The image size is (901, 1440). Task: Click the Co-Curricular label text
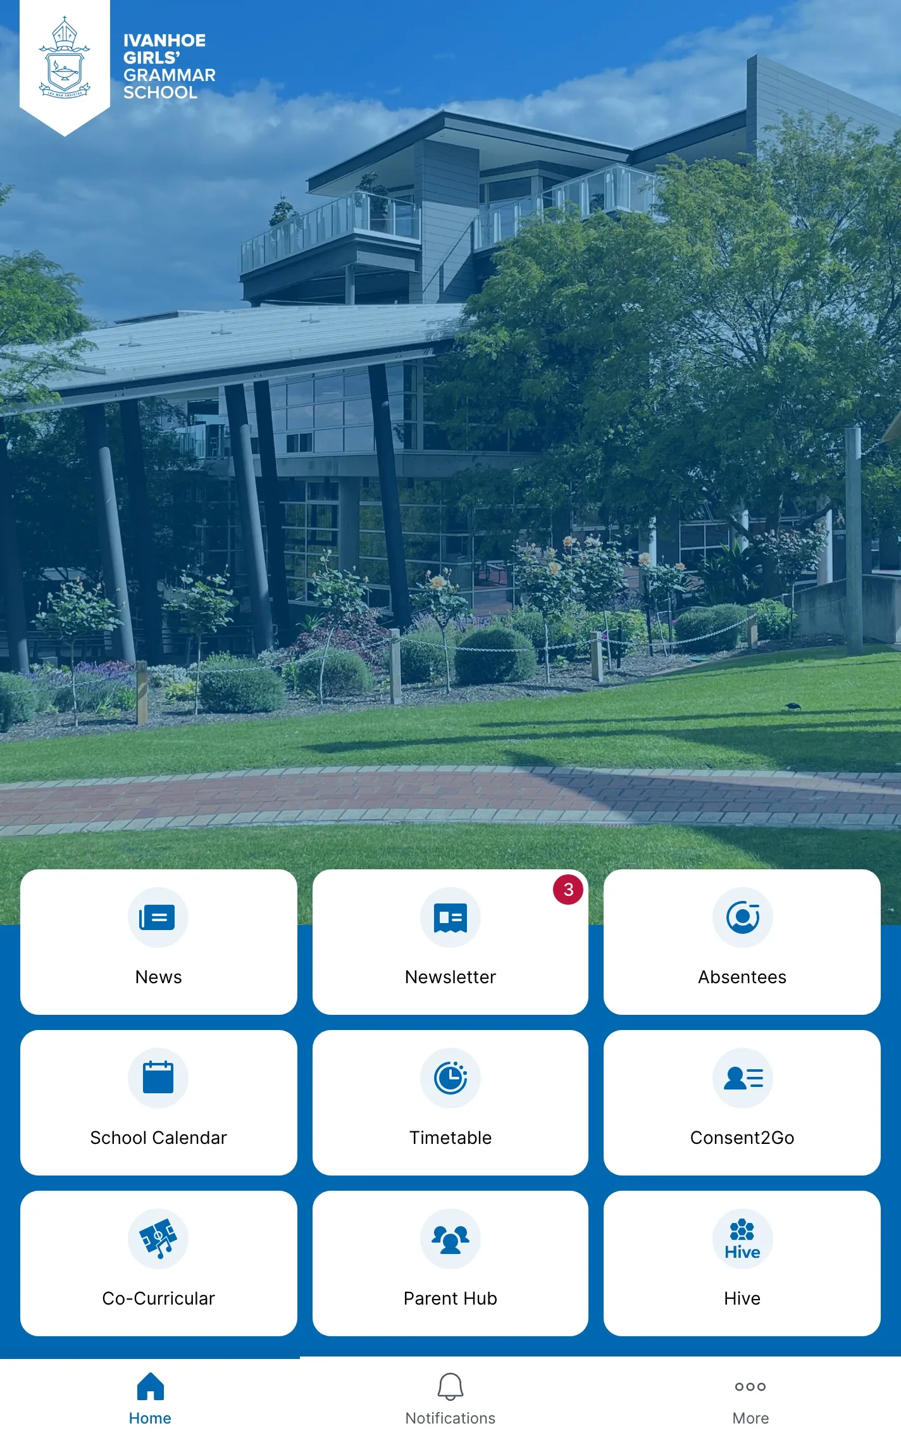click(x=158, y=1298)
